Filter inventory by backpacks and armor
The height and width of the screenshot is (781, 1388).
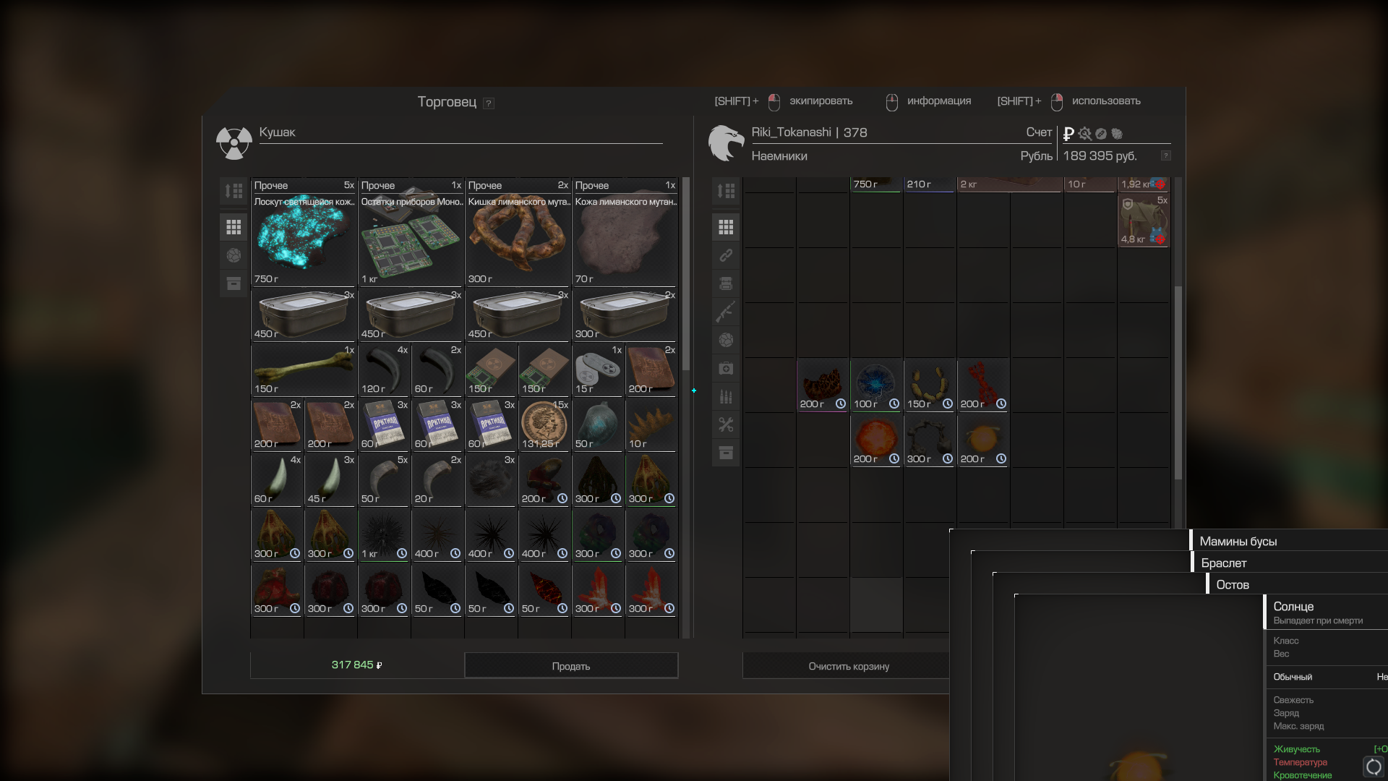[x=726, y=283]
